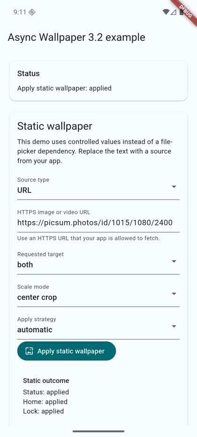Click the wallpaper icon inside the Apply button

pyautogui.click(x=29, y=351)
